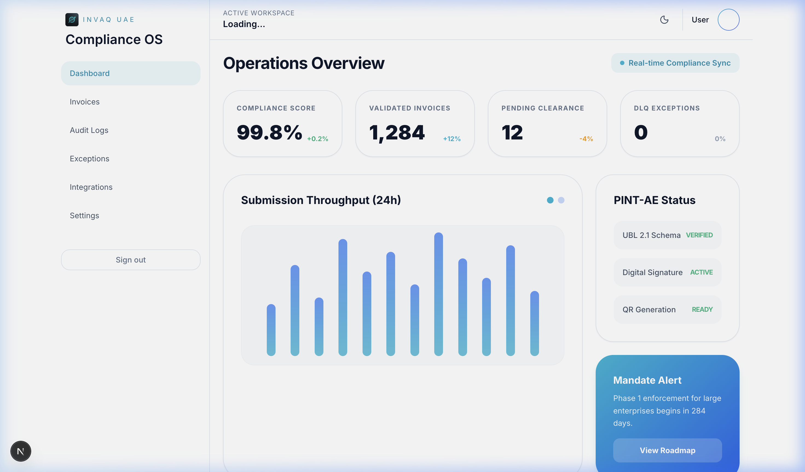Go to the Invoices page
Screen dimensions: 805x472
(85, 102)
